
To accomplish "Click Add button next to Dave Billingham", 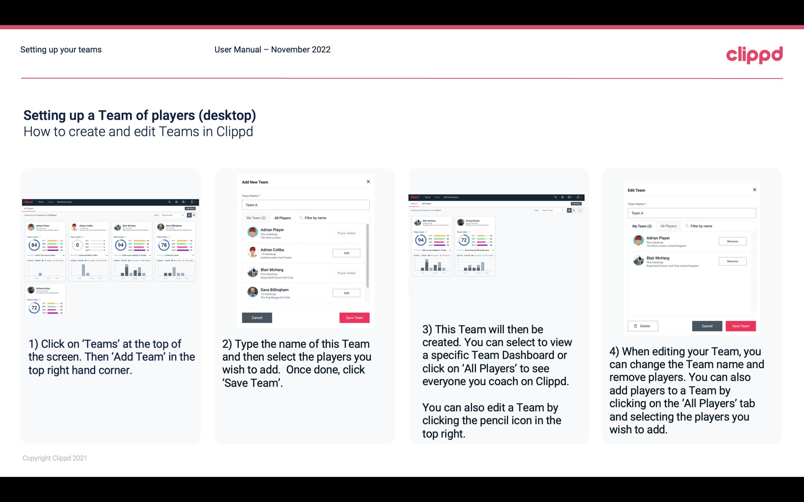I will pos(346,293).
